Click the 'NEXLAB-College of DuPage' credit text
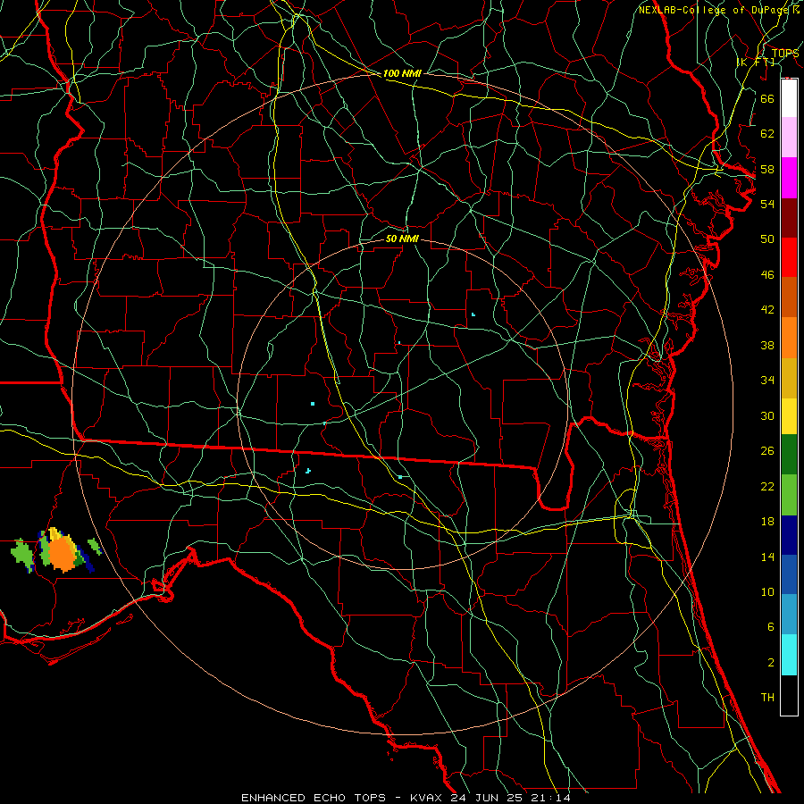Screen dimensions: 804x804 pyautogui.click(x=715, y=10)
